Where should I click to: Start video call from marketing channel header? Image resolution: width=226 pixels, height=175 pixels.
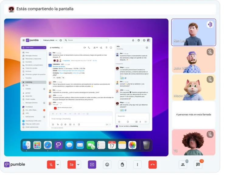point(85,47)
